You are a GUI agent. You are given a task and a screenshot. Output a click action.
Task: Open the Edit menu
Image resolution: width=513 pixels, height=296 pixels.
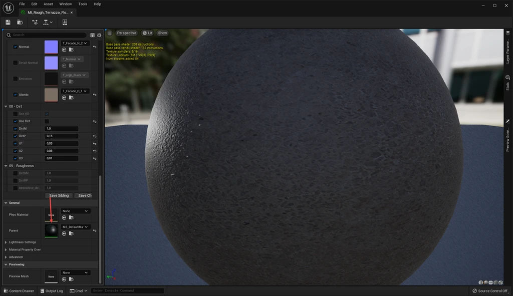(x=35, y=4)
